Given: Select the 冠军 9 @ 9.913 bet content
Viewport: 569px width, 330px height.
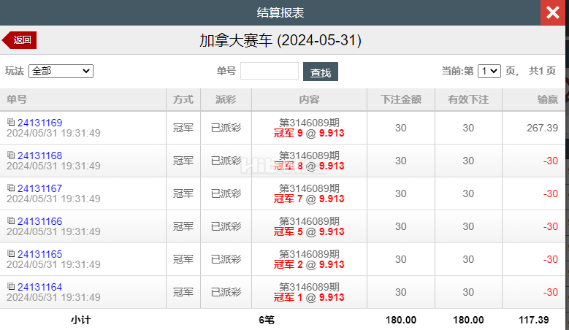Looking at the screenshot, I should click(309, 133).
